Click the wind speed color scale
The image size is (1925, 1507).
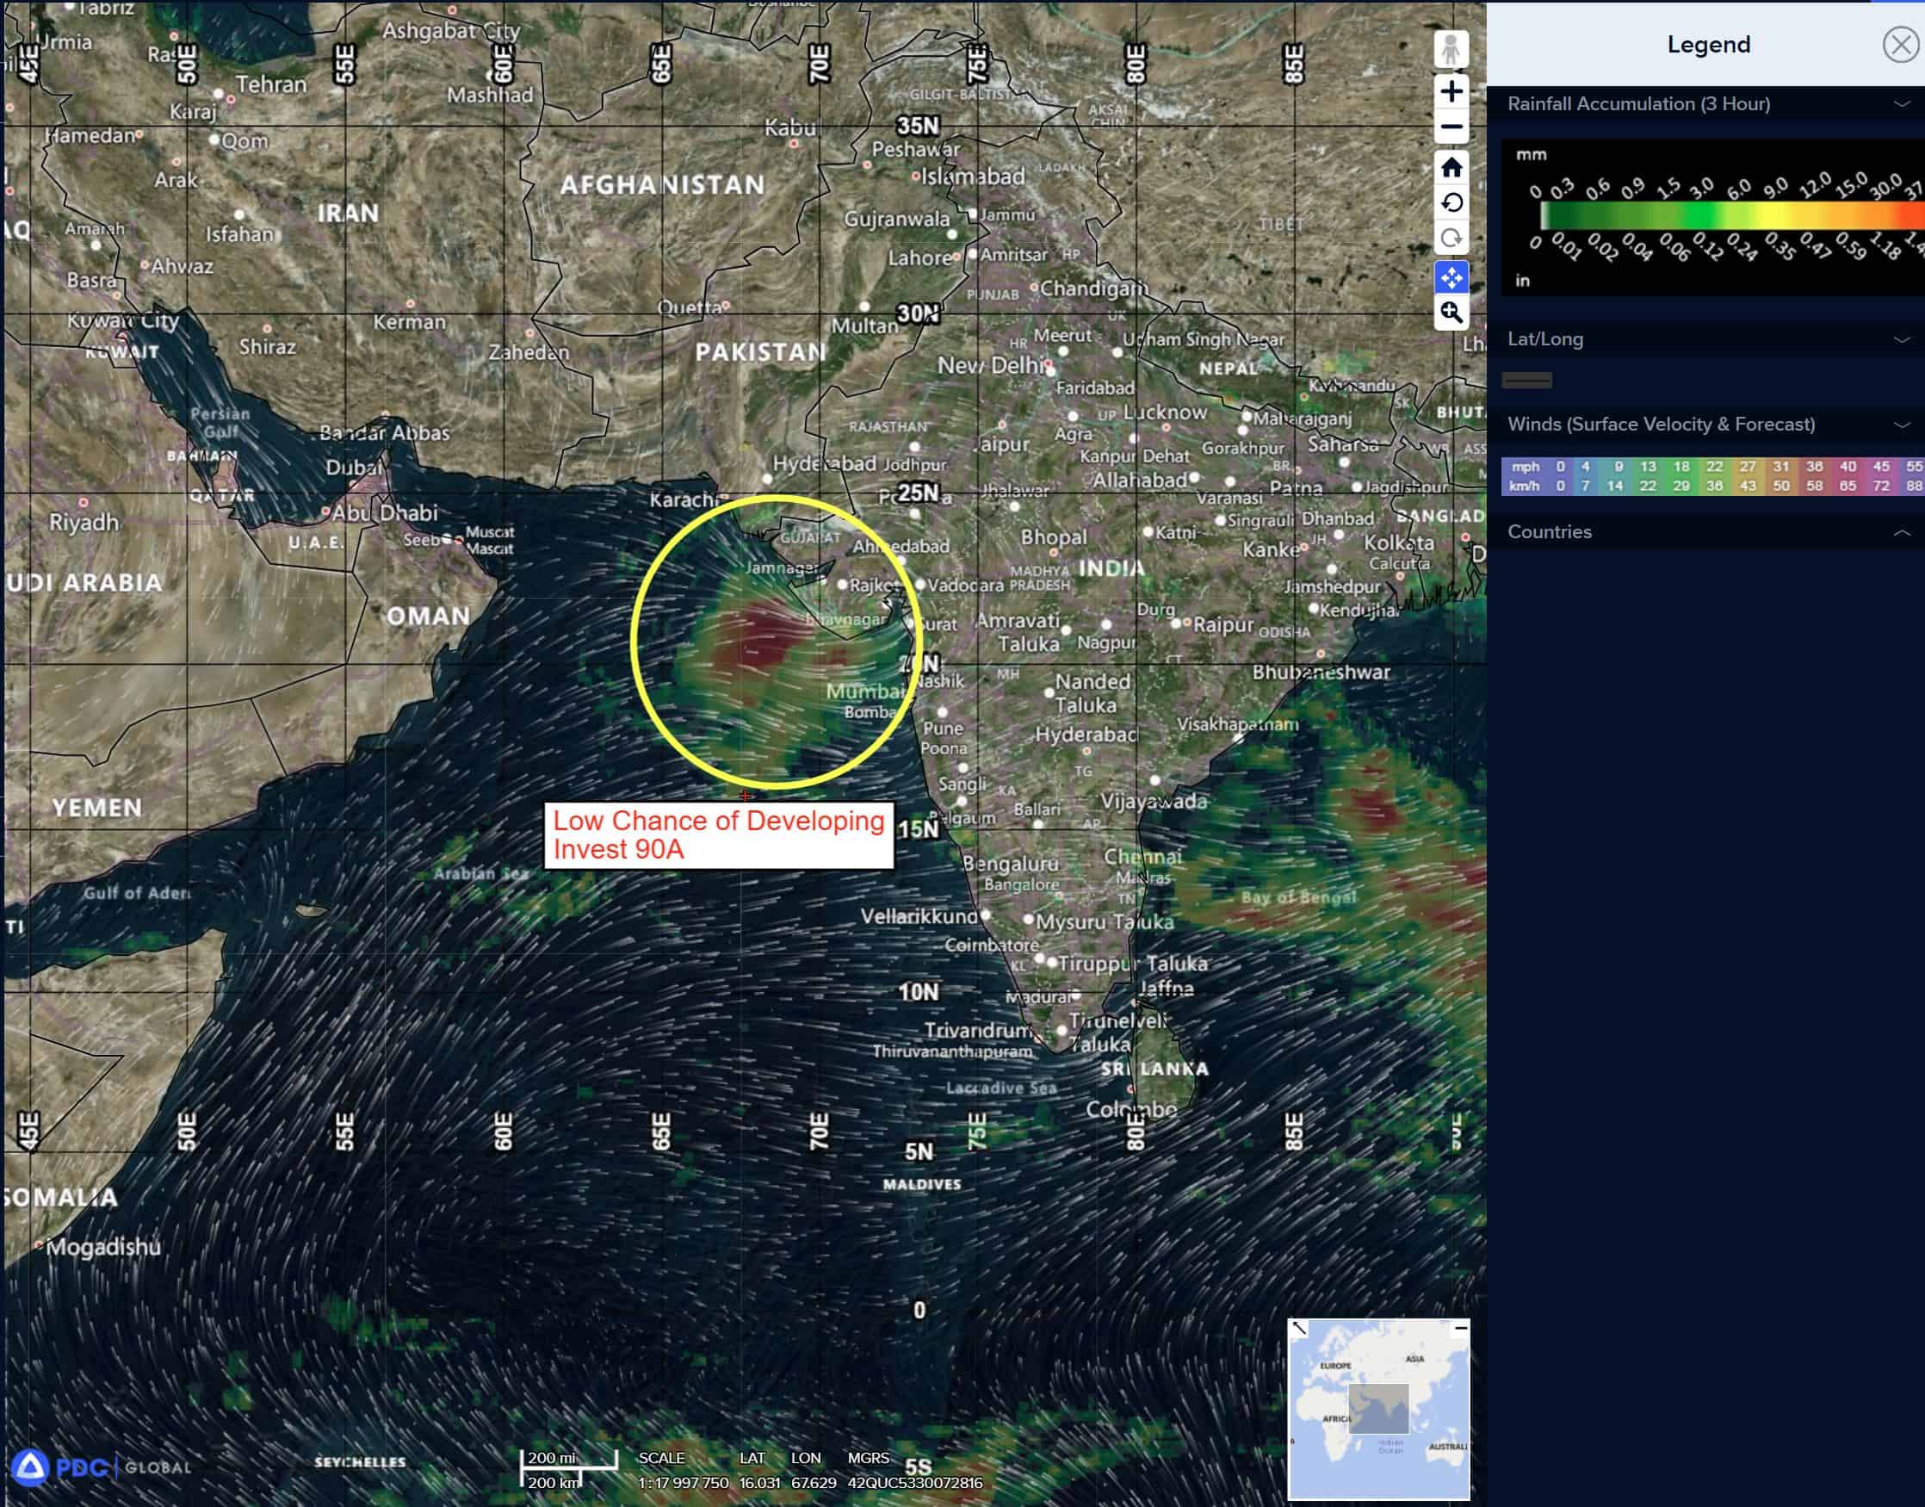(x=1711, y=476)
